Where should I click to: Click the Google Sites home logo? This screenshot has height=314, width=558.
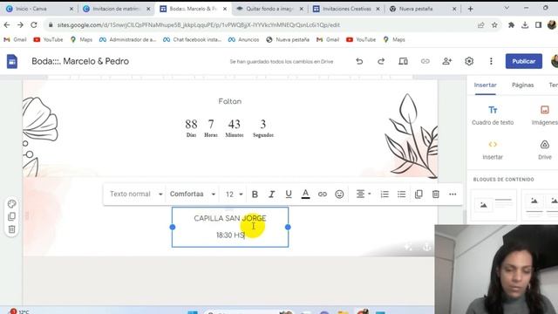(x=11, y=61)
